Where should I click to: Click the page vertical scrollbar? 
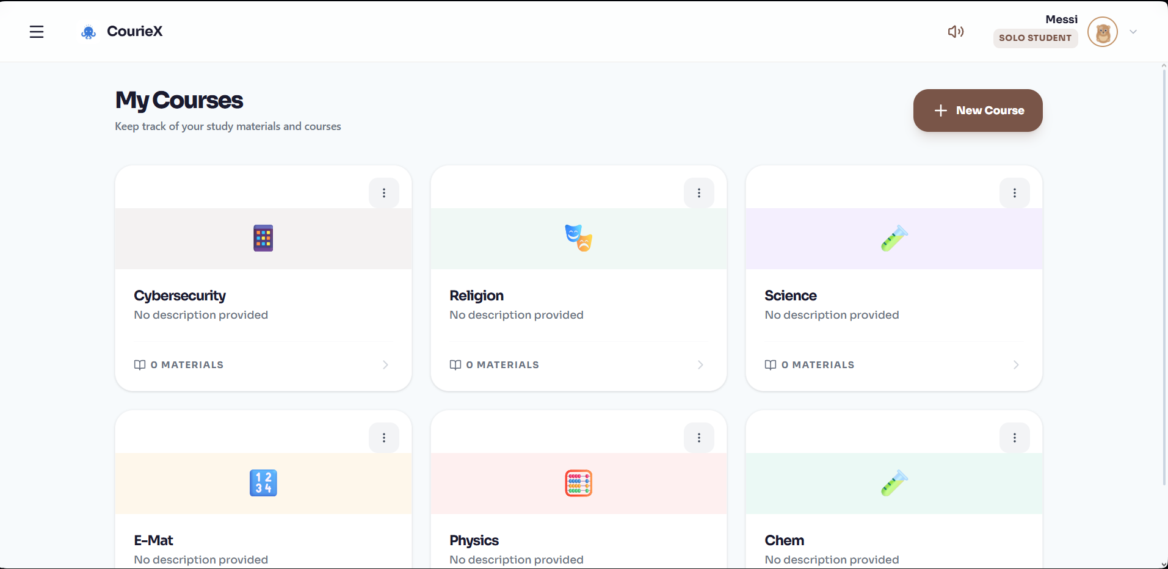click(x=1164, y=278)
